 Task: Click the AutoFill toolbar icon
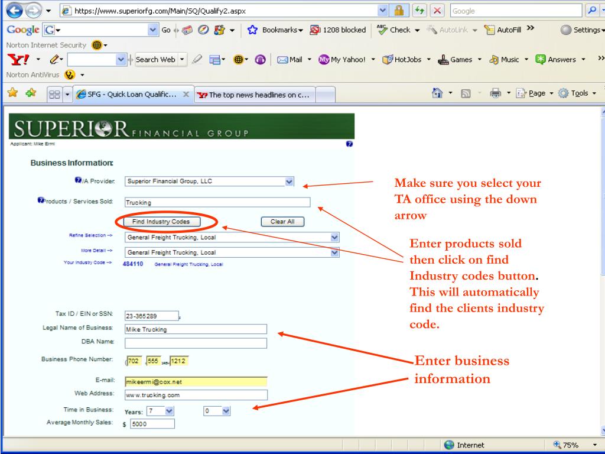point(489,30)
